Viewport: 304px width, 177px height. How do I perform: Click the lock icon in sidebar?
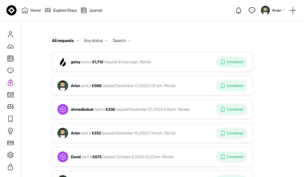point(10,167)
